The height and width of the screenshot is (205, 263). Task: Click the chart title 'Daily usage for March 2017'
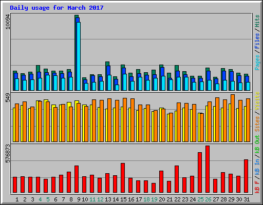tap(57, 8)
